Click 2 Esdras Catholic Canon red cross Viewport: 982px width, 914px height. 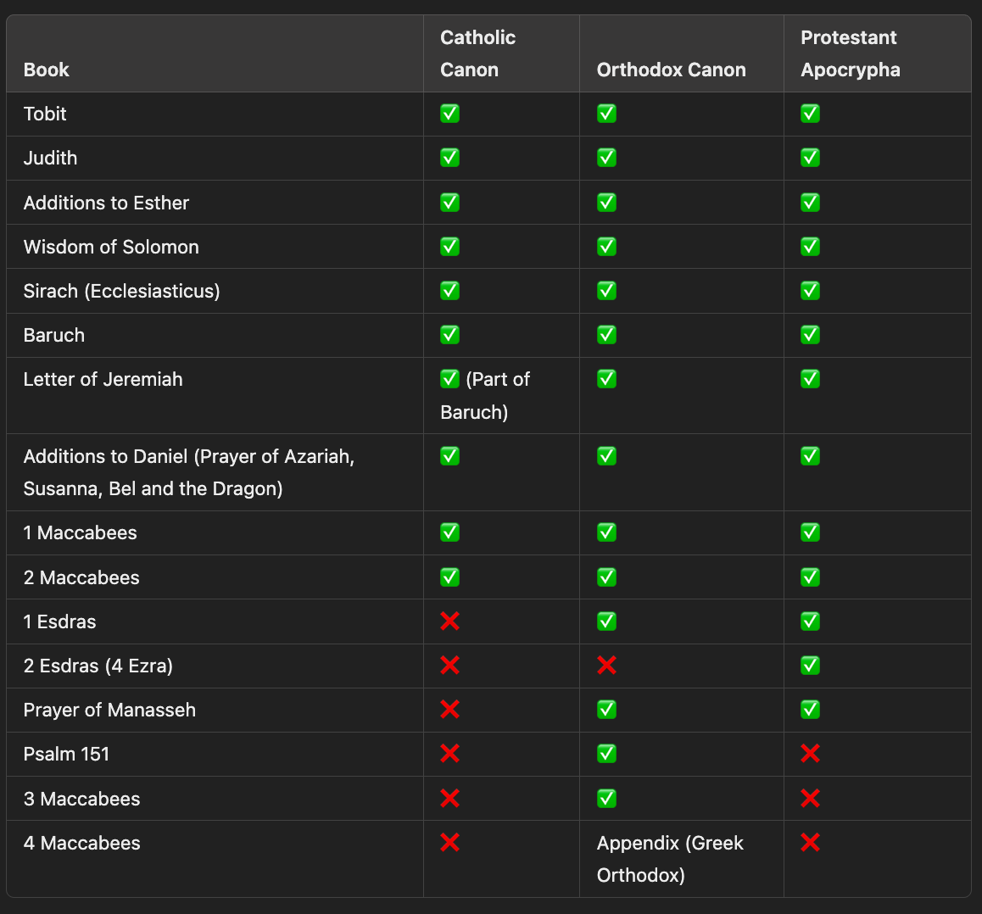point(449,665)
